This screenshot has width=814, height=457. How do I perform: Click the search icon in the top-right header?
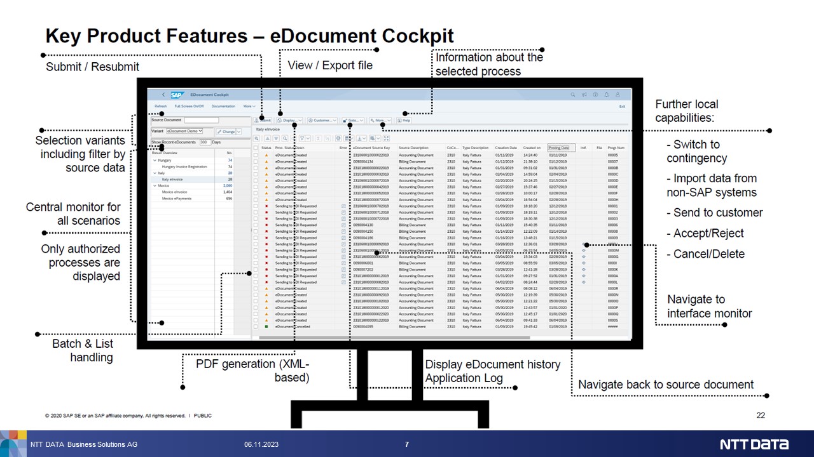pos(573,95)
